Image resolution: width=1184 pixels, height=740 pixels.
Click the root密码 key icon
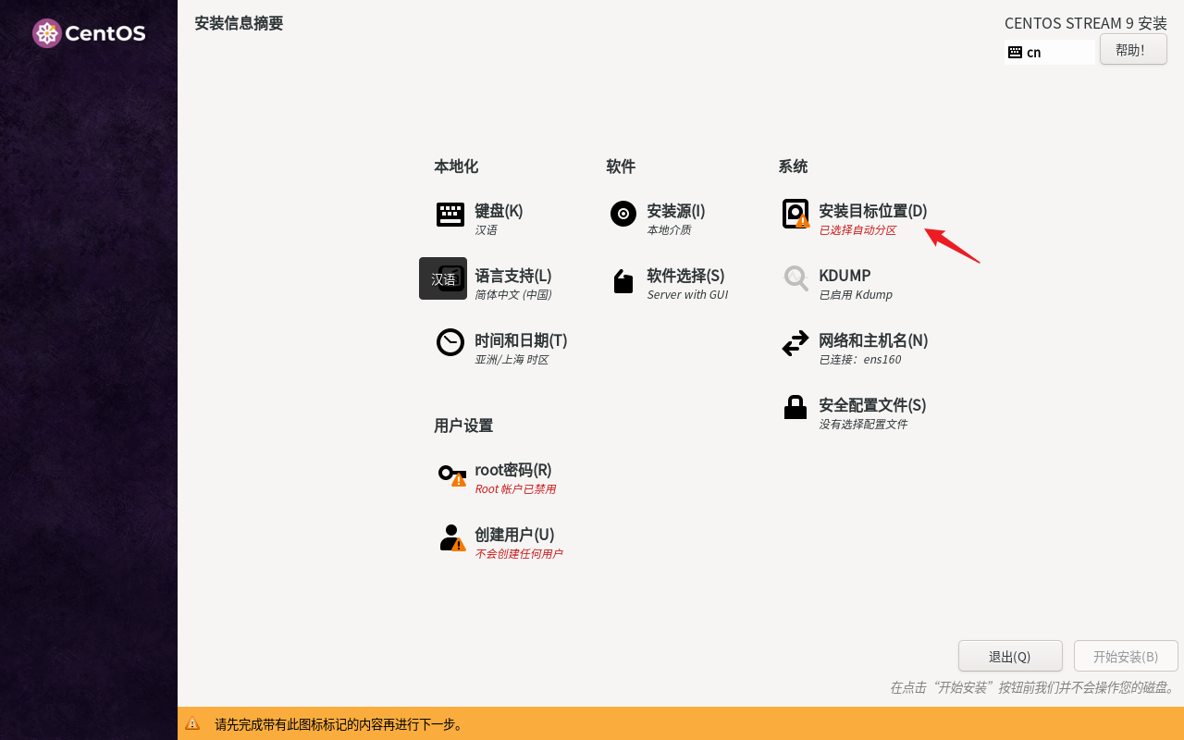click(451, 475)
